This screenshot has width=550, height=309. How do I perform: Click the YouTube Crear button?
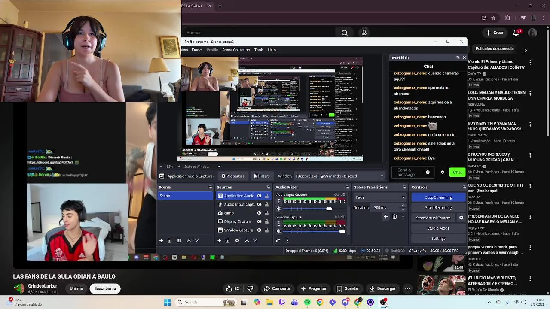pos(494,33)
